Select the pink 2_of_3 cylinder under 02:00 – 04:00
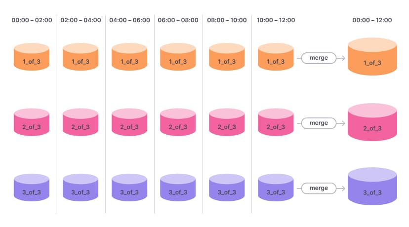This screenshot has height=227, width=409. click(81, 122)
